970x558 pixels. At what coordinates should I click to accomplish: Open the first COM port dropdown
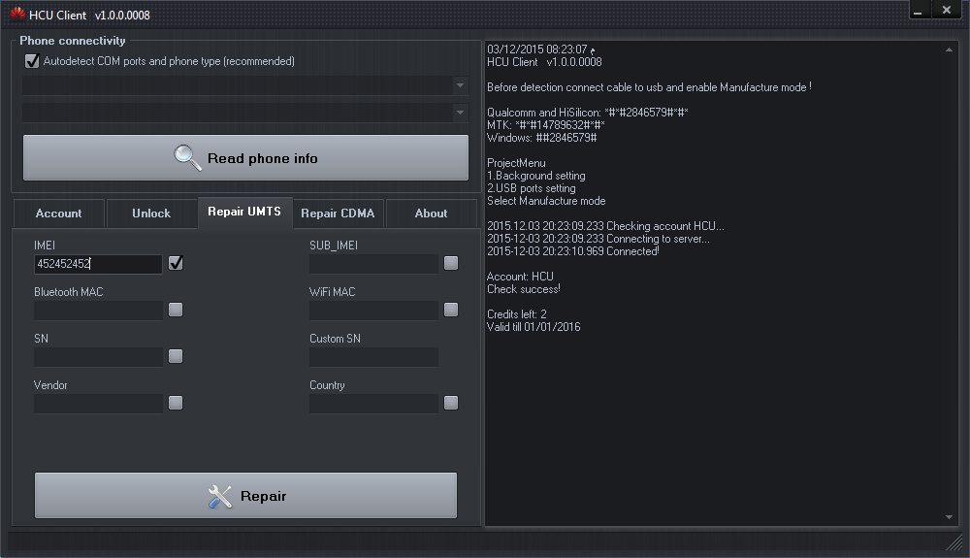click(x=460, y=85)
